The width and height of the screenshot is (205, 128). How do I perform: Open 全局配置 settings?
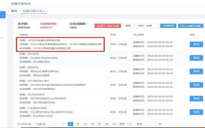168,26
